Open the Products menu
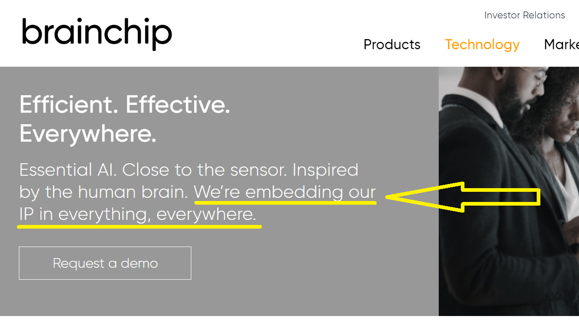The height and width of the screenshot is (322, 579). pos(392,45)
